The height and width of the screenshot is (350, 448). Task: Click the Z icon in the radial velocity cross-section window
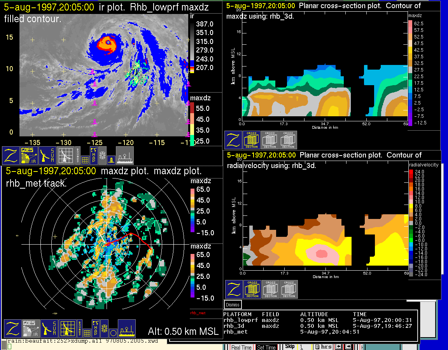(x=234, y=289)
